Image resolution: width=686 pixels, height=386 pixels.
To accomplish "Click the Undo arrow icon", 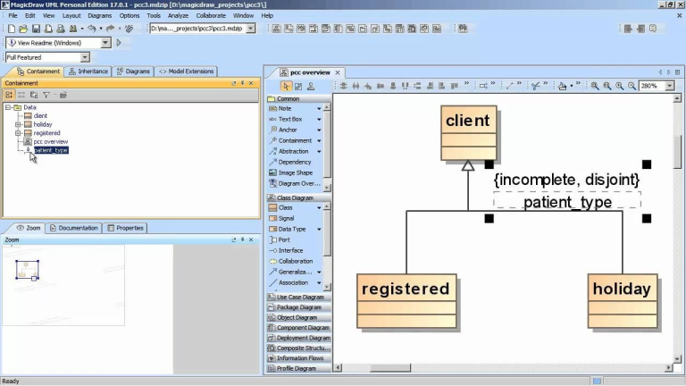I will pos(91,29).
